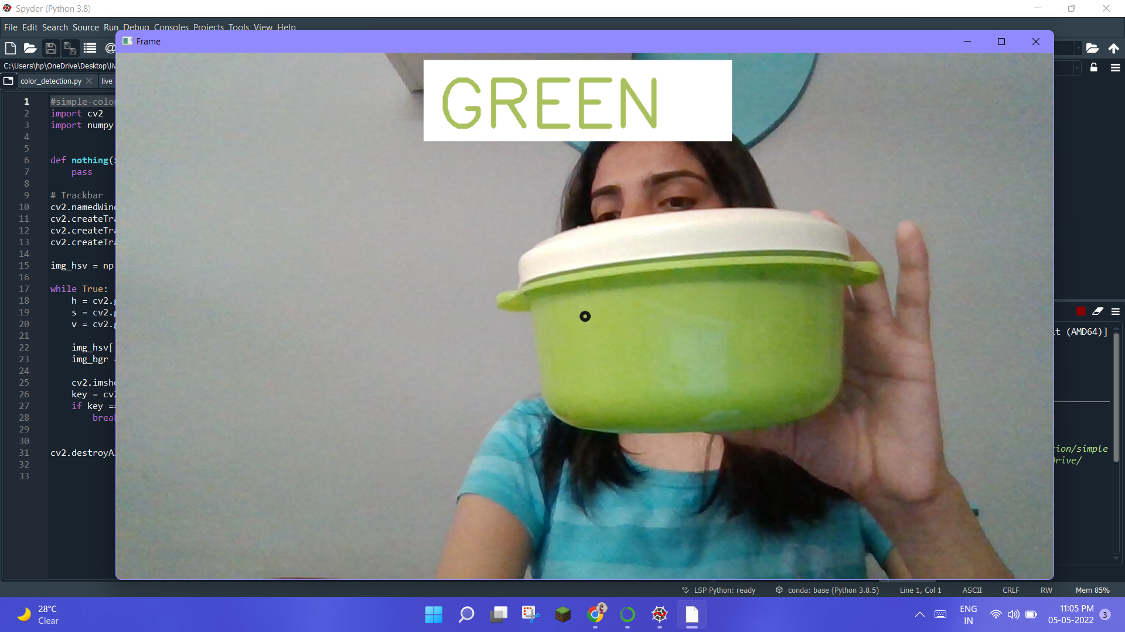Open the pane options hamburger menu below toolbar
The height and width of the screenshot is (632, 1125).
pyautogui.click(x=1115, y=68)
